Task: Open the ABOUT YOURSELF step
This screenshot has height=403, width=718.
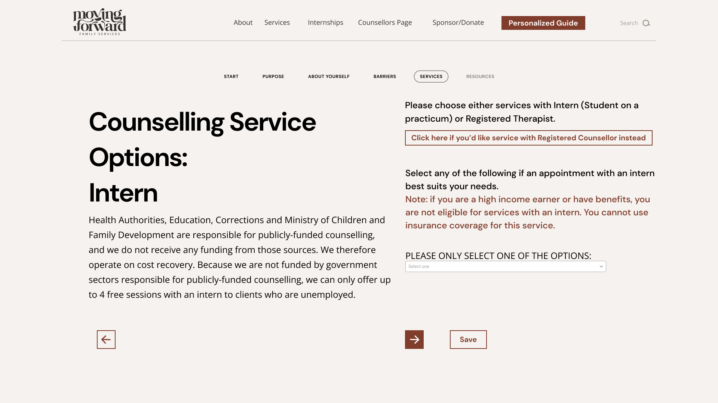Action: point(329,76)
